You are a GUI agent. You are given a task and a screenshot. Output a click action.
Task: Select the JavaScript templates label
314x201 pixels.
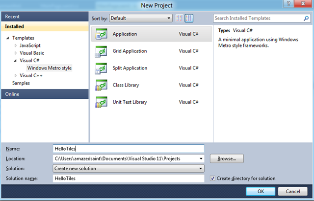click(30, 45)
